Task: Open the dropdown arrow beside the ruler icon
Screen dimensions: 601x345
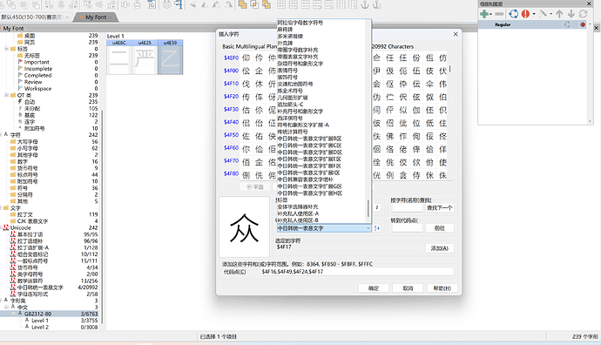Action: 550,14
